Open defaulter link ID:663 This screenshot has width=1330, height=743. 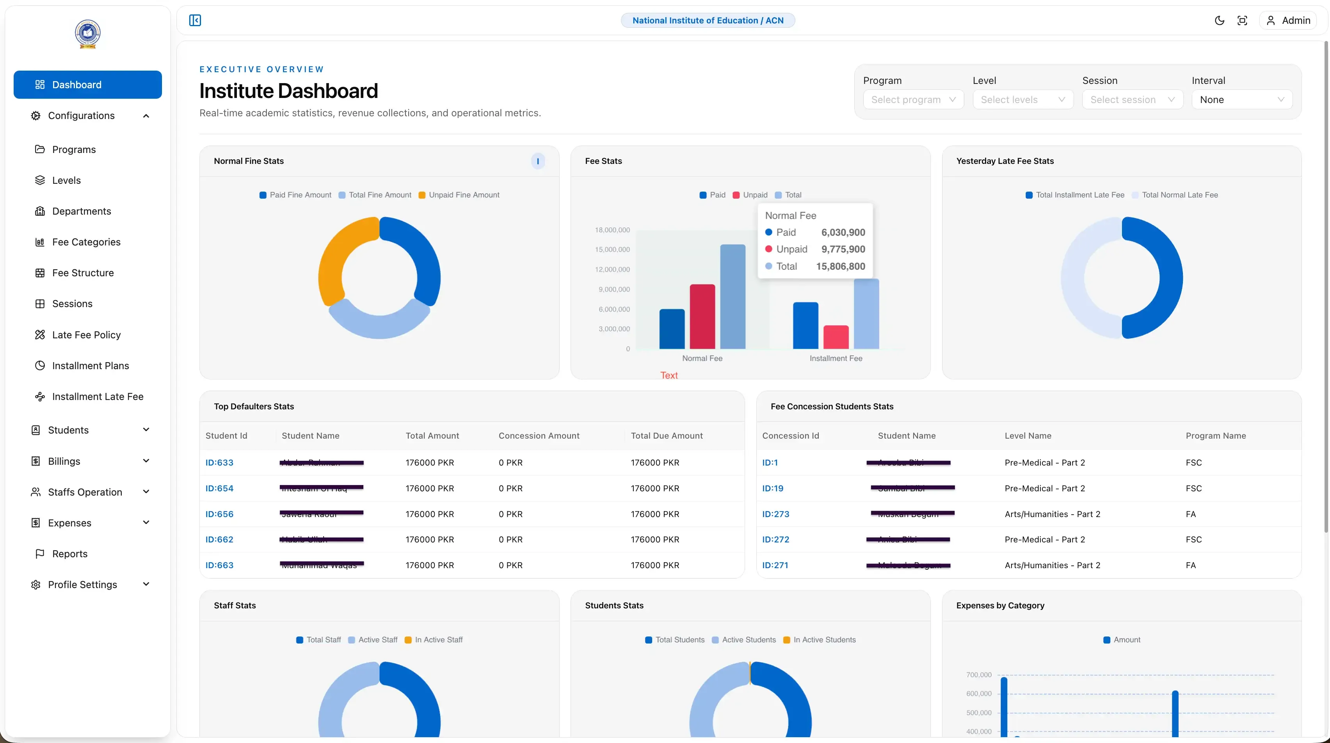tap(219, 565)
